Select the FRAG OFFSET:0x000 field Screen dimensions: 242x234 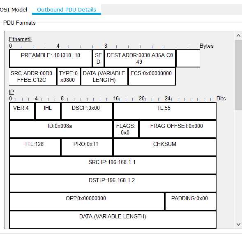[x=177, y=129]
